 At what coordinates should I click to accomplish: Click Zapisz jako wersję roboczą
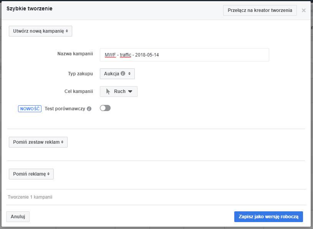tap(268, 217)
